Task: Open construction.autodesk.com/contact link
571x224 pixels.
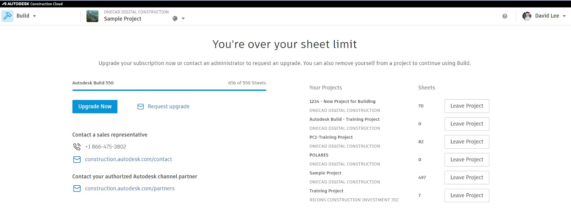Action: (128, 159)
